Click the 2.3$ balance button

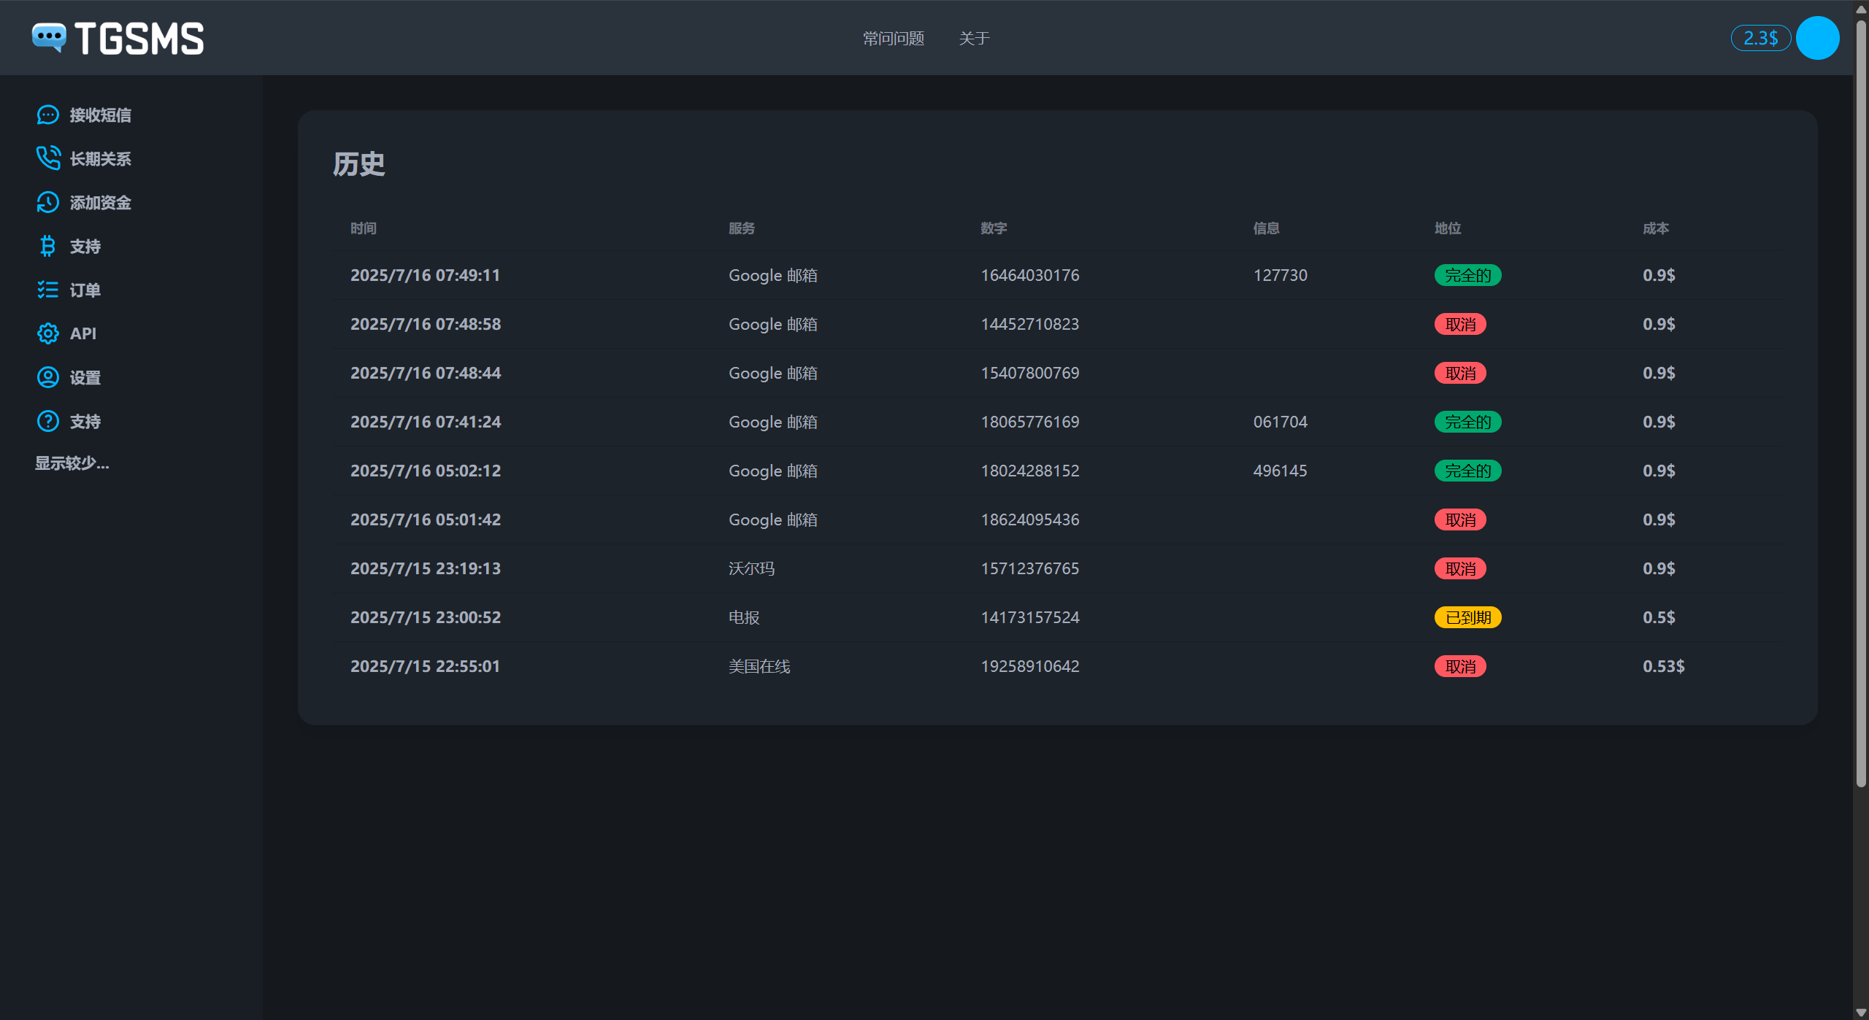pyautogui.click(x=1760, y=38)
